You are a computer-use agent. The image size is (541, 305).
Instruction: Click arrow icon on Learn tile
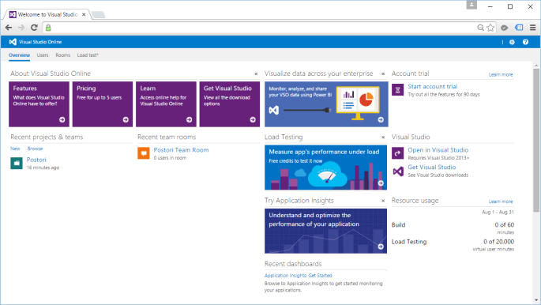(189, 120)
